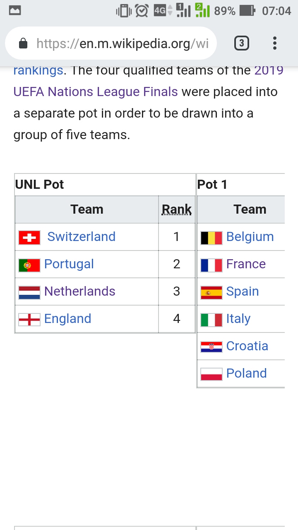This screenshot has width=298, height=530.
Task: Tap the picture notification icon in status bar
Action: click(15, 11)
